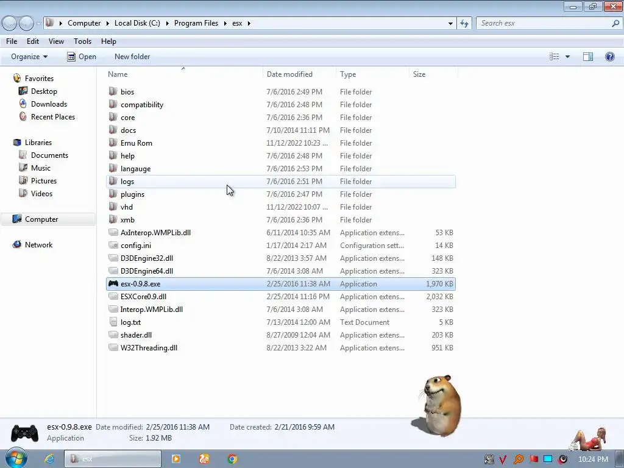Select Documents in Libraries
Screen dimensions: 624x468
[x=49, y=155]
